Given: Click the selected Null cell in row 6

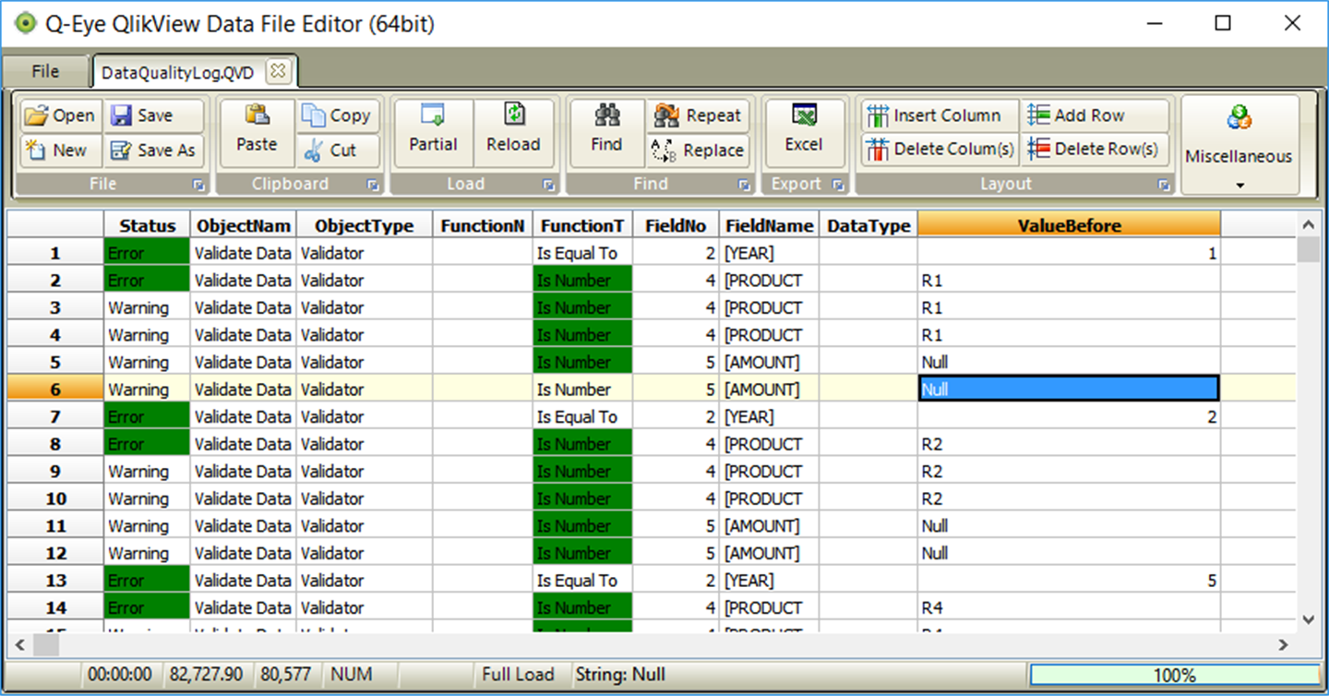Looking at the screenshot, I should point(1069,389).
